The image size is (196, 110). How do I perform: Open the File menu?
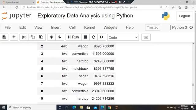point(8,28)
